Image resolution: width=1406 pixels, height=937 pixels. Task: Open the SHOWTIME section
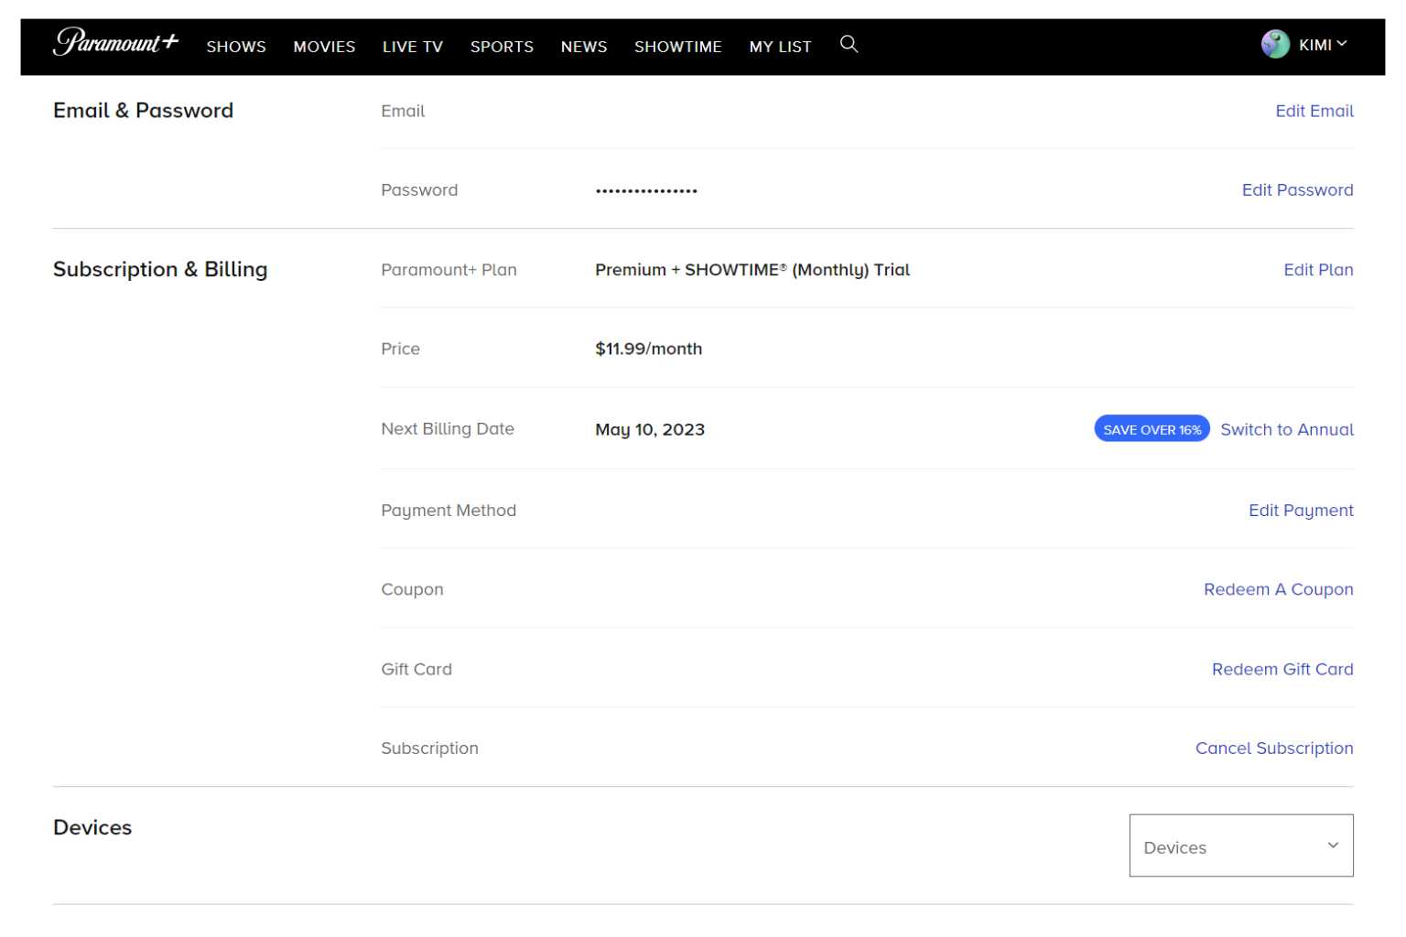677,47
